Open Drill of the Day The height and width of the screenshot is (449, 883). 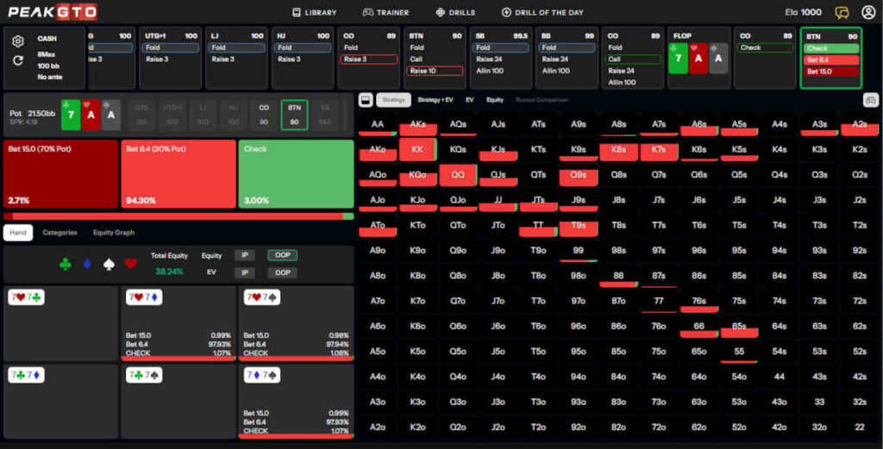coord(544,12)
